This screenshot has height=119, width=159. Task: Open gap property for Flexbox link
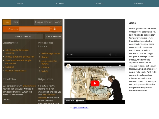click(49, 62)
